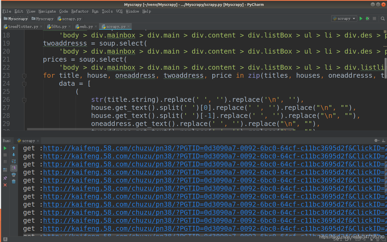The height and width of the screenshot is (242, 387).
Task: Debug scrapy with the green bug icon
Action: (x=367, y=18)
